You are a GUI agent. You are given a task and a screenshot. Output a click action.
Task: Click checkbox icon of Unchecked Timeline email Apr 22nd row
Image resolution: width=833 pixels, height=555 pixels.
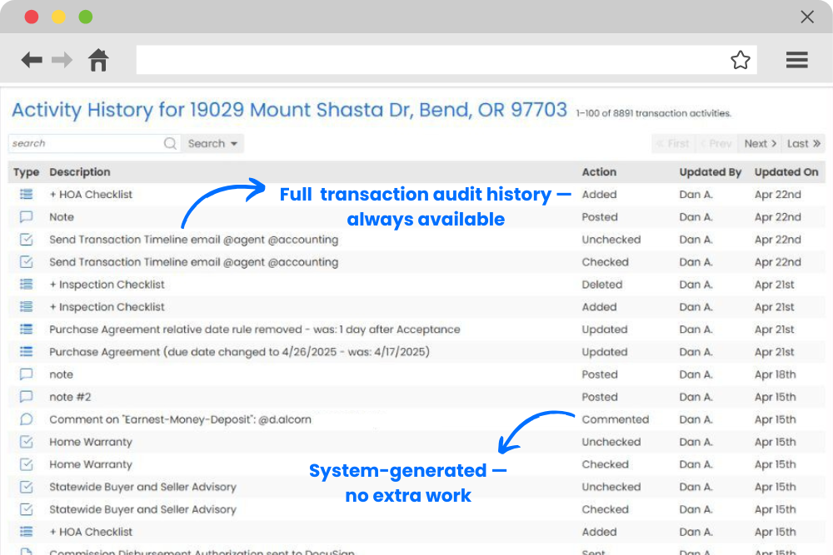(26, 240)
